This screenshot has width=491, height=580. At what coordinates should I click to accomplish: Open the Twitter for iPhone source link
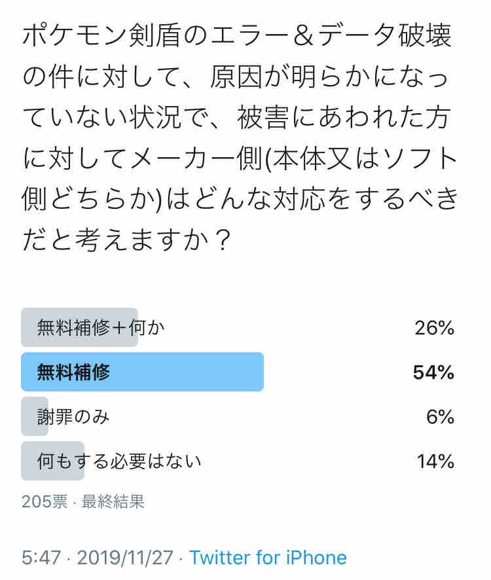coord(268,558)
